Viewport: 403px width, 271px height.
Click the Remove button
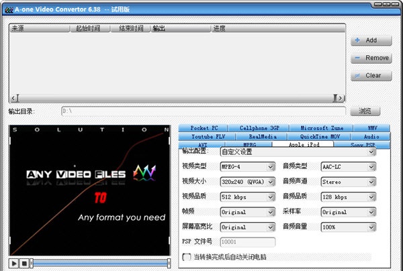[371, 58]
